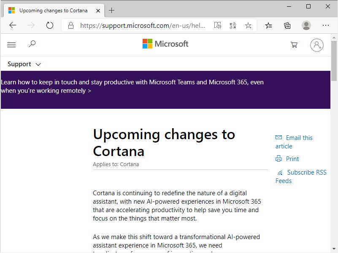Screen dimensions: 338x253
Task: Open the Settings and more ellipsis menu
Action: tap(326, 25)
